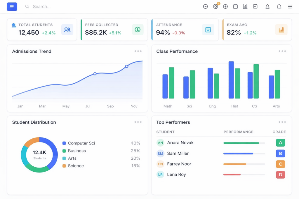Click the notification bell icon
The height and width of the screenshot is (199, 299).
pyautogui.click(x=279, y=7)
